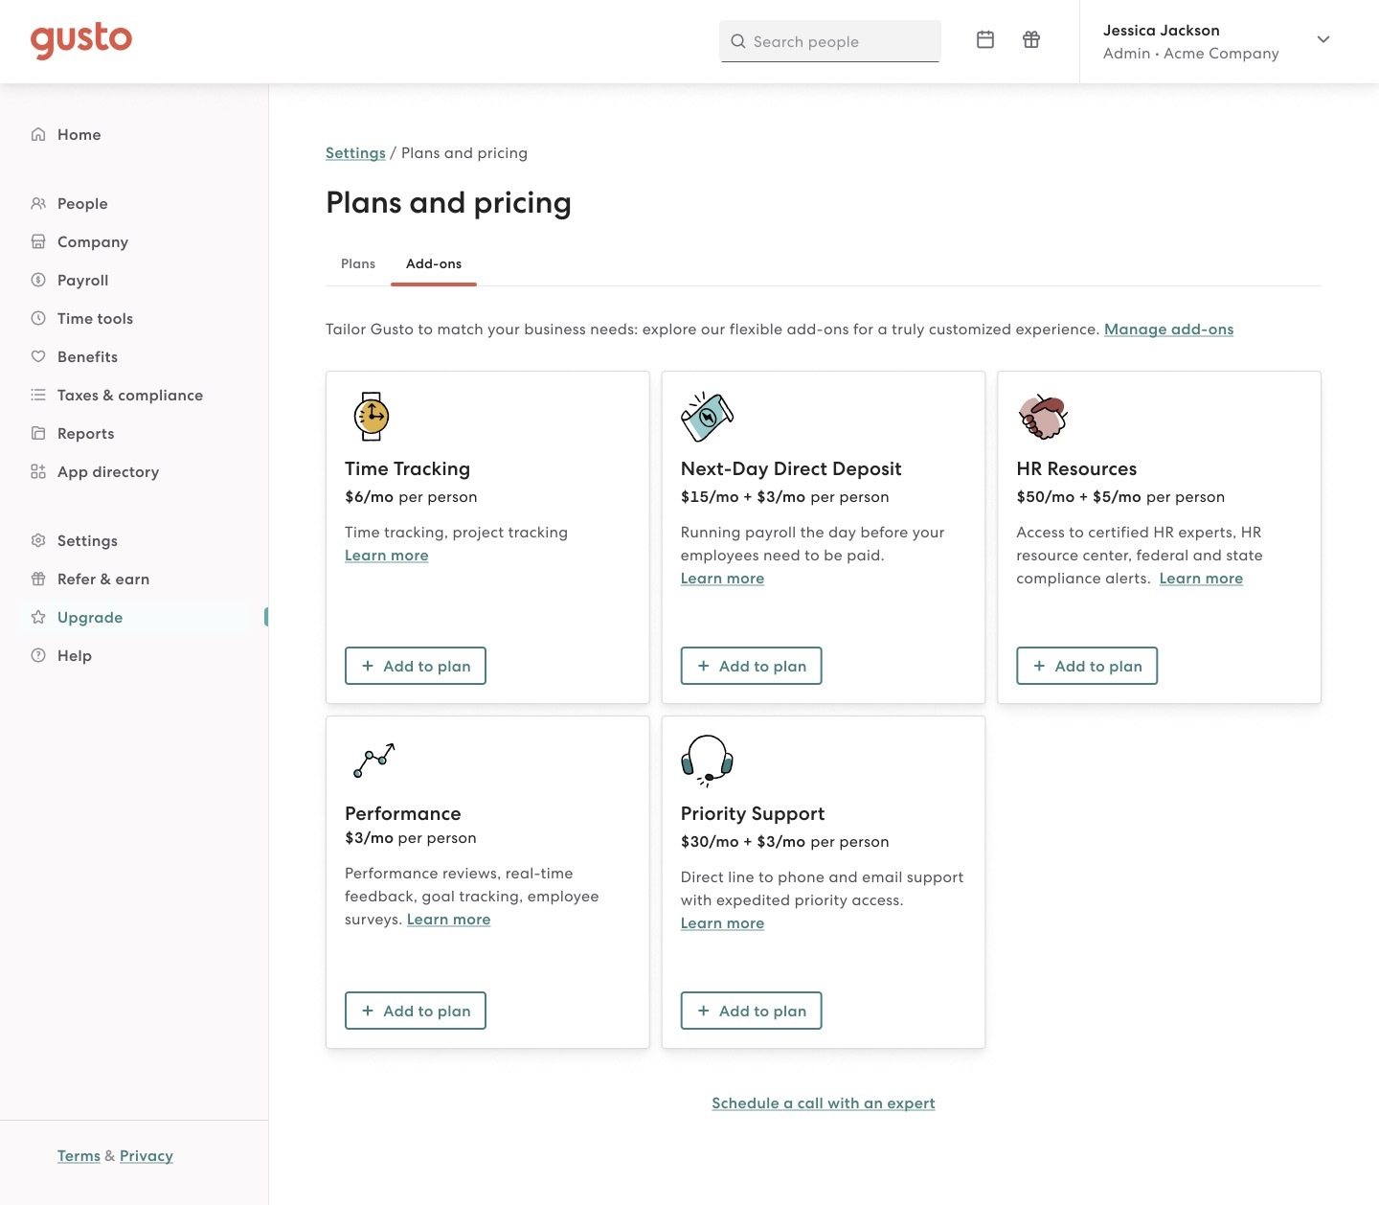Select the People sidebar icon
This screenshot has height=1205, width=1379.
click(x=37, y=203)
